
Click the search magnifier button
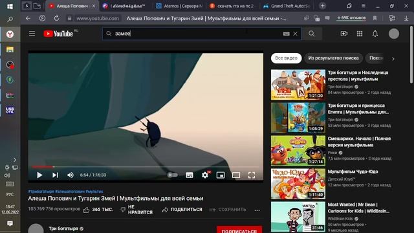(x=312, y=34)
